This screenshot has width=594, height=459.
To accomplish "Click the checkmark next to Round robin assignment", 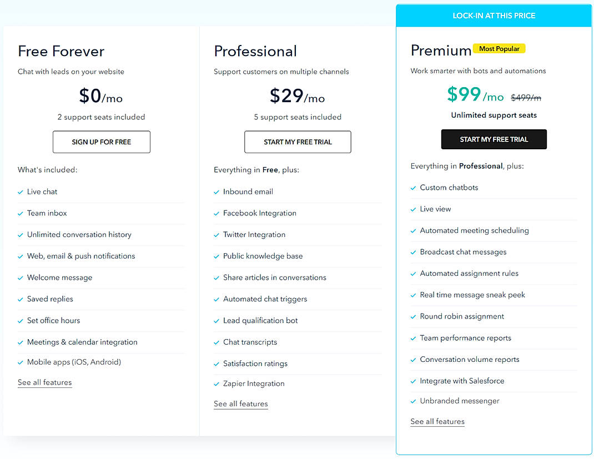I will [x=413, y=316].
